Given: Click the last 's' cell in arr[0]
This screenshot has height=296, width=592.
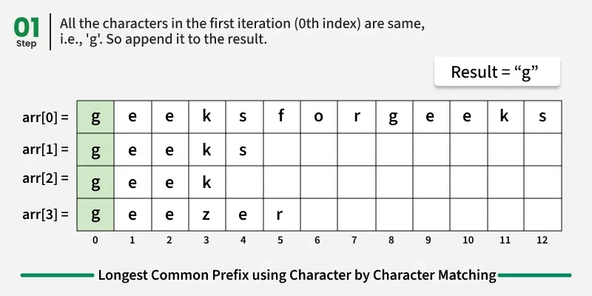Looking at the screenshot, I should [x=542, y=117].
